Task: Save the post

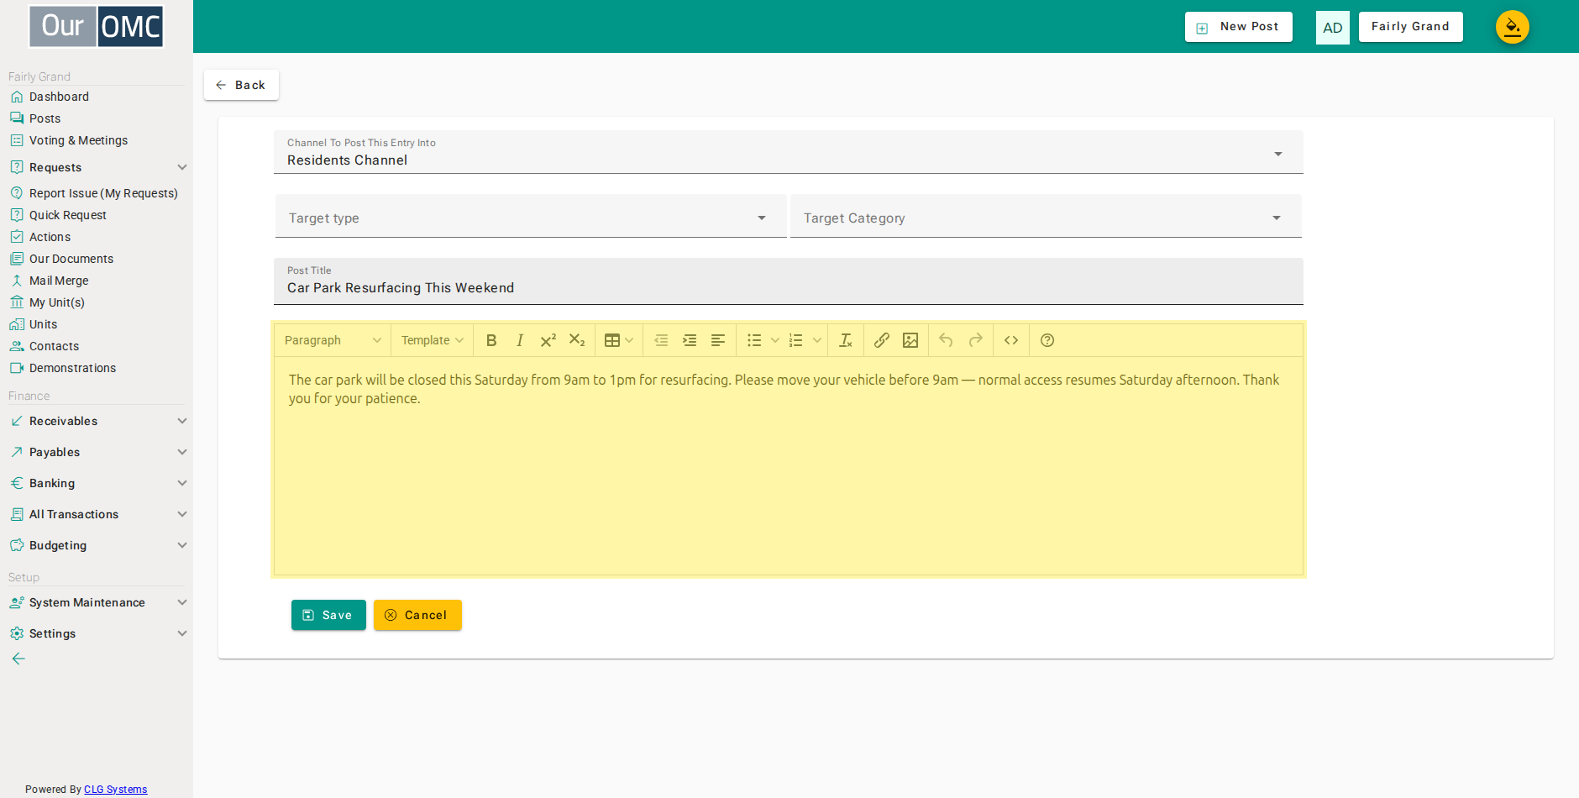Action: (x=328, y=615)
